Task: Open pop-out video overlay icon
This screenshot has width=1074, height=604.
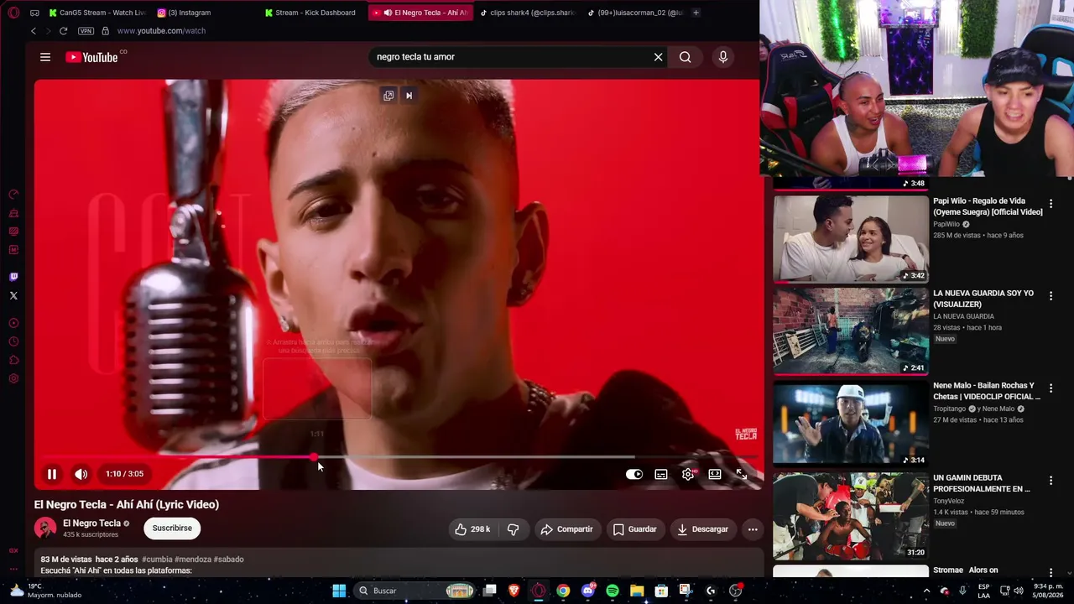Action: (x=388, y=96)
